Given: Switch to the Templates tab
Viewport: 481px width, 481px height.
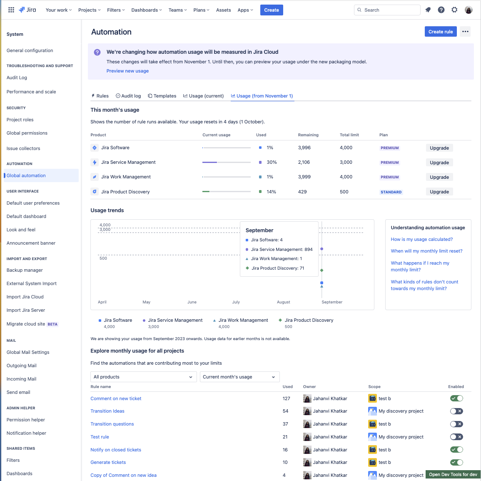Looking at the screenshot, I should pyautogui.click(x=162, y=96).
